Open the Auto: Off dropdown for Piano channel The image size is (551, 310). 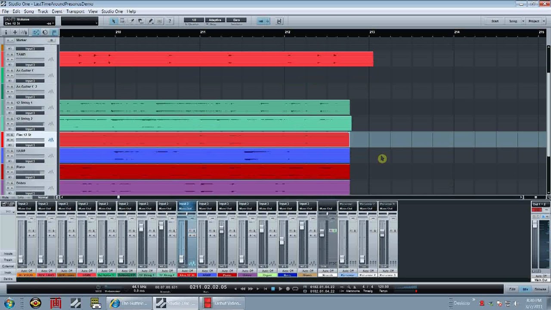226,271
